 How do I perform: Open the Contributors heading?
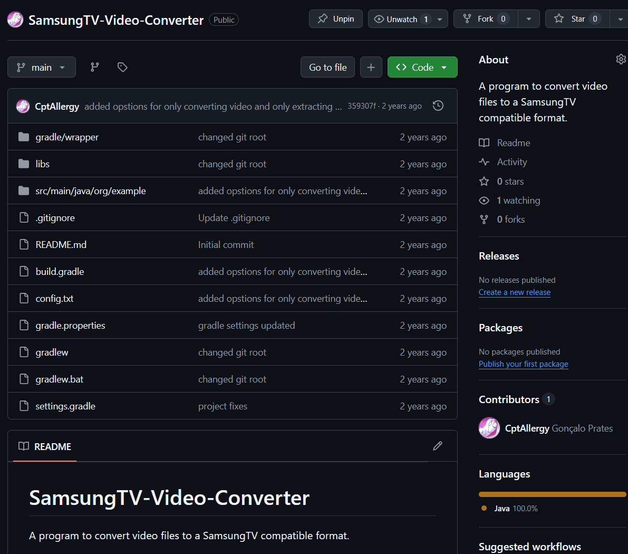pos(509,399)
